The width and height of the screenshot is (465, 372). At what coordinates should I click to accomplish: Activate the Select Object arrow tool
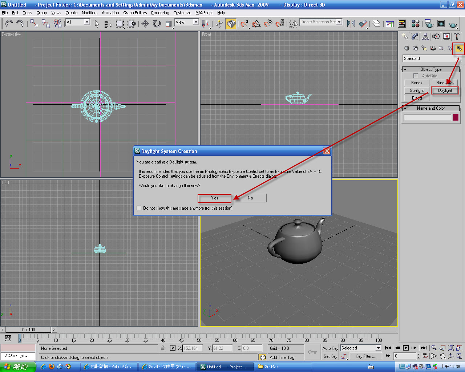pyautogui.click(x=97, y=24)
